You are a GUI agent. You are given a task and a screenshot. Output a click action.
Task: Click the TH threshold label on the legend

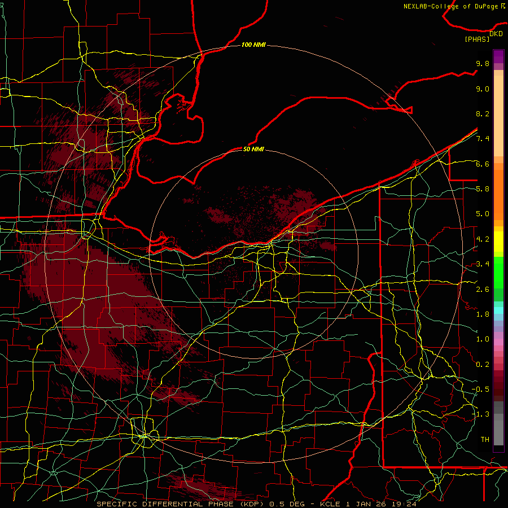pos(485,440)
